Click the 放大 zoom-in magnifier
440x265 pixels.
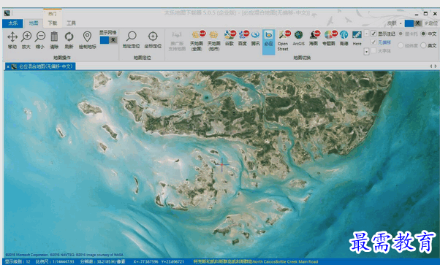[26, 40]
